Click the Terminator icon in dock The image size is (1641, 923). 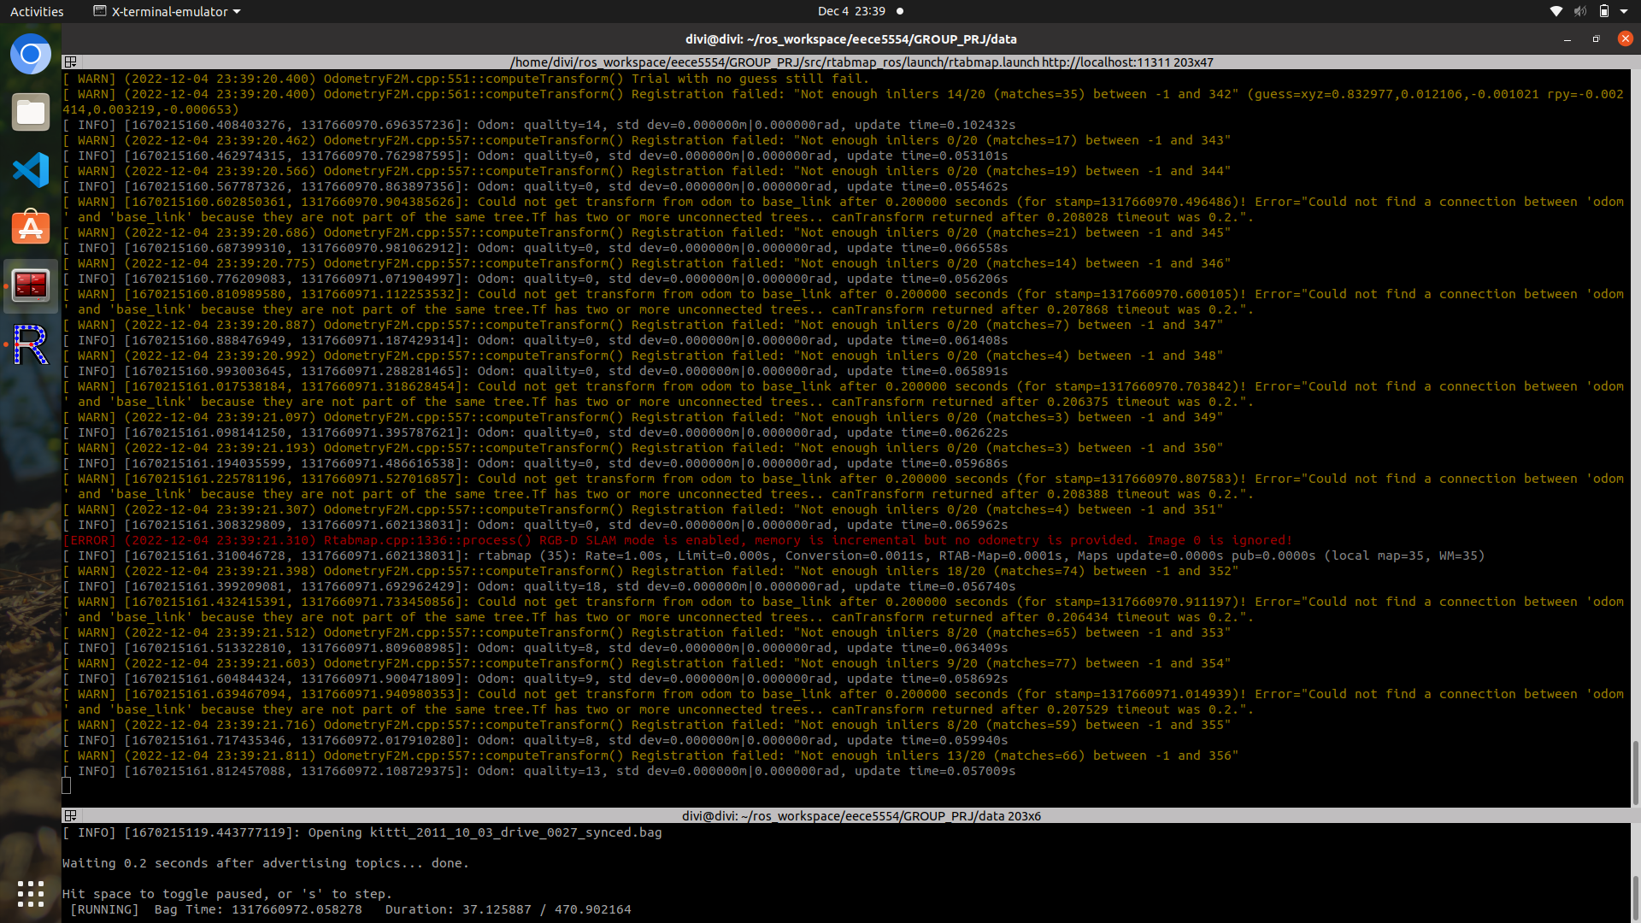tap(31, 286)
